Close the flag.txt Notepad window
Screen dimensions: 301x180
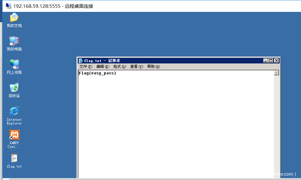277,61
